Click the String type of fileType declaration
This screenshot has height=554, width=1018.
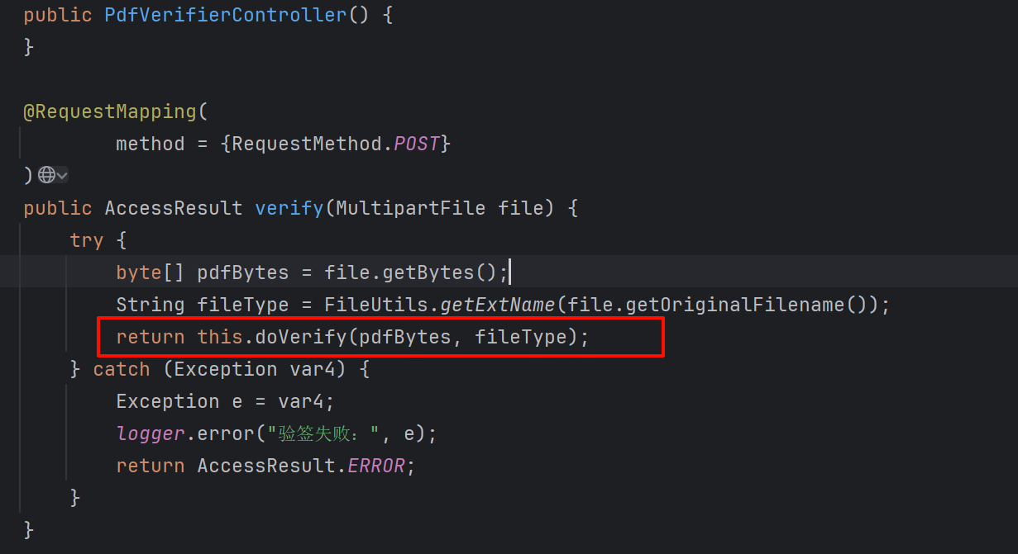point(151,305)
